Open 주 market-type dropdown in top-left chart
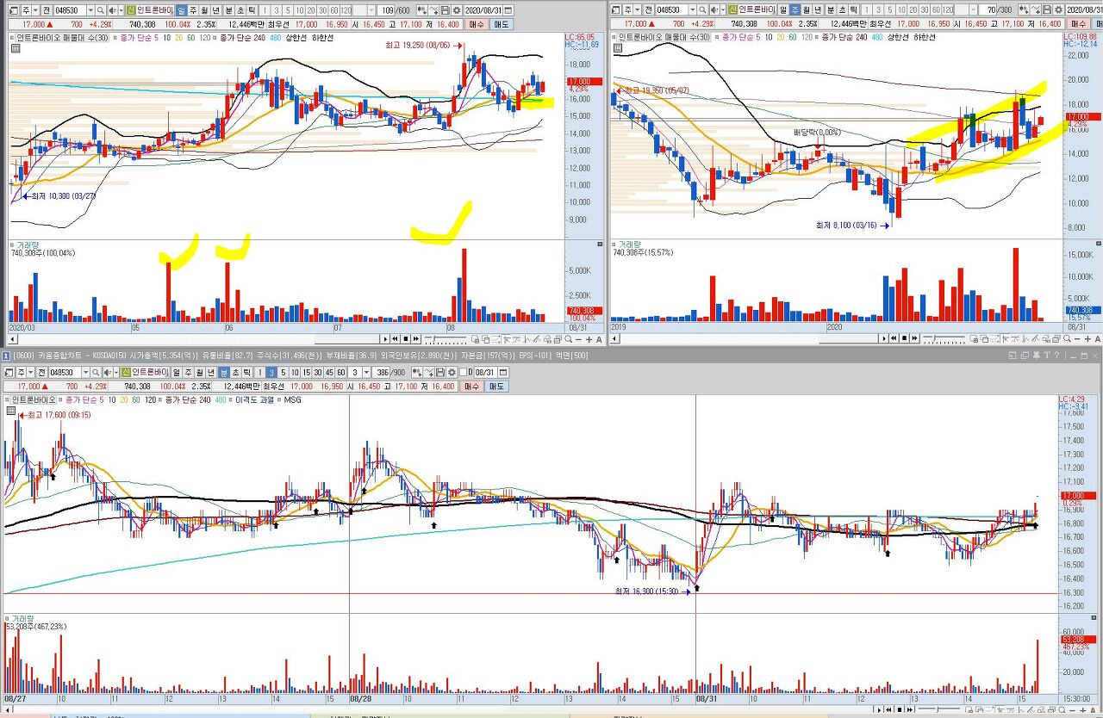 [x=35, y=9]
